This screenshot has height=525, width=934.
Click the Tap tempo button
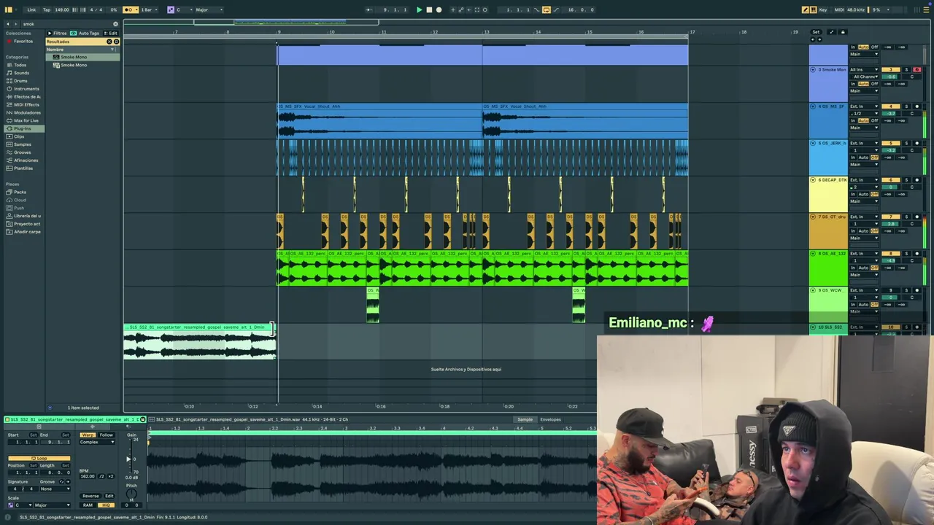[47, 9]
